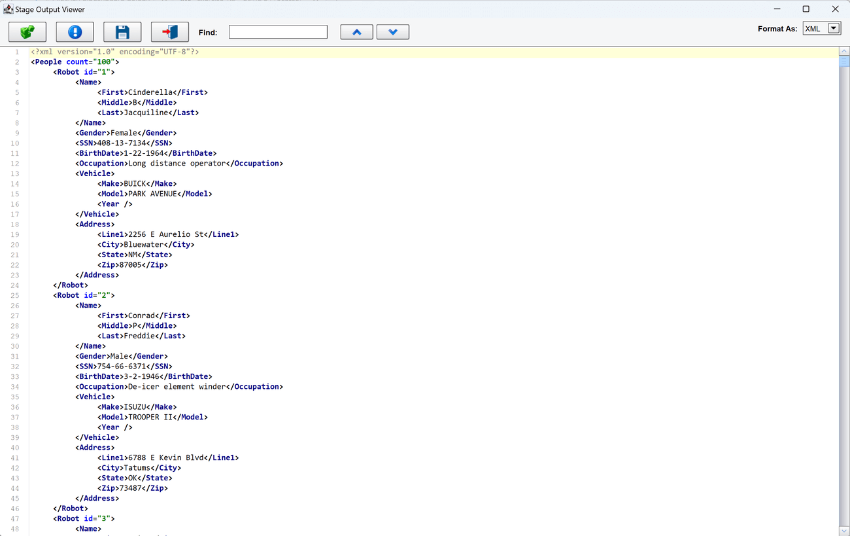Click the Middle value B line
The height and width of the screenshot is (536, 850).
(x=137, y=102)
